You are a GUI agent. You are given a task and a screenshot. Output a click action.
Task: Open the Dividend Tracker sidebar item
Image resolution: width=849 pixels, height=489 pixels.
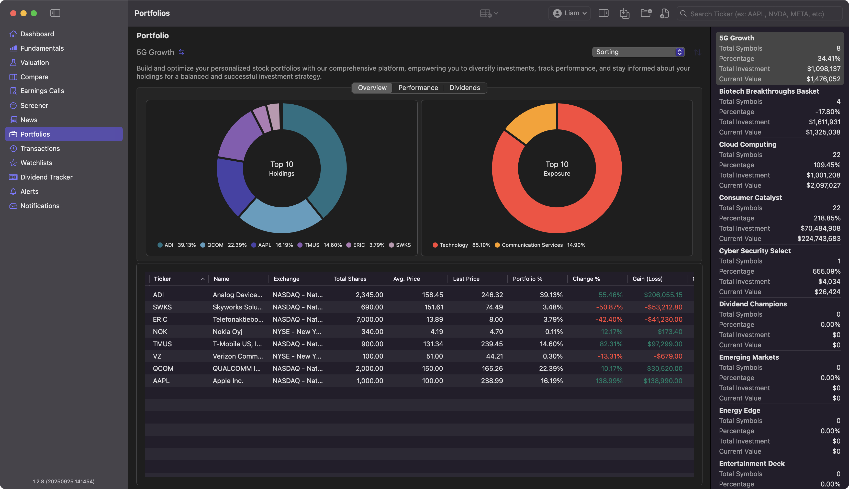point(46,177)
